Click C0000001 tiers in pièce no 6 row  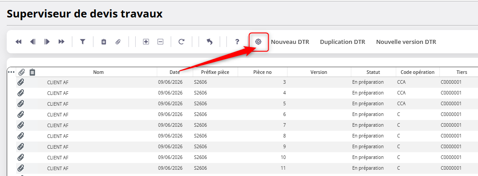(x=451, y=114)
